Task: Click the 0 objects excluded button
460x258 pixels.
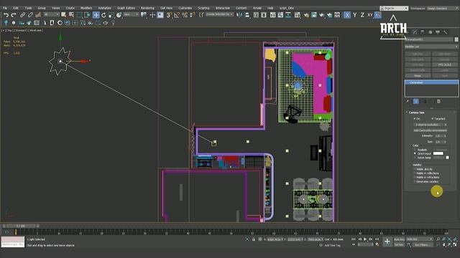Action: coord(428,125)
